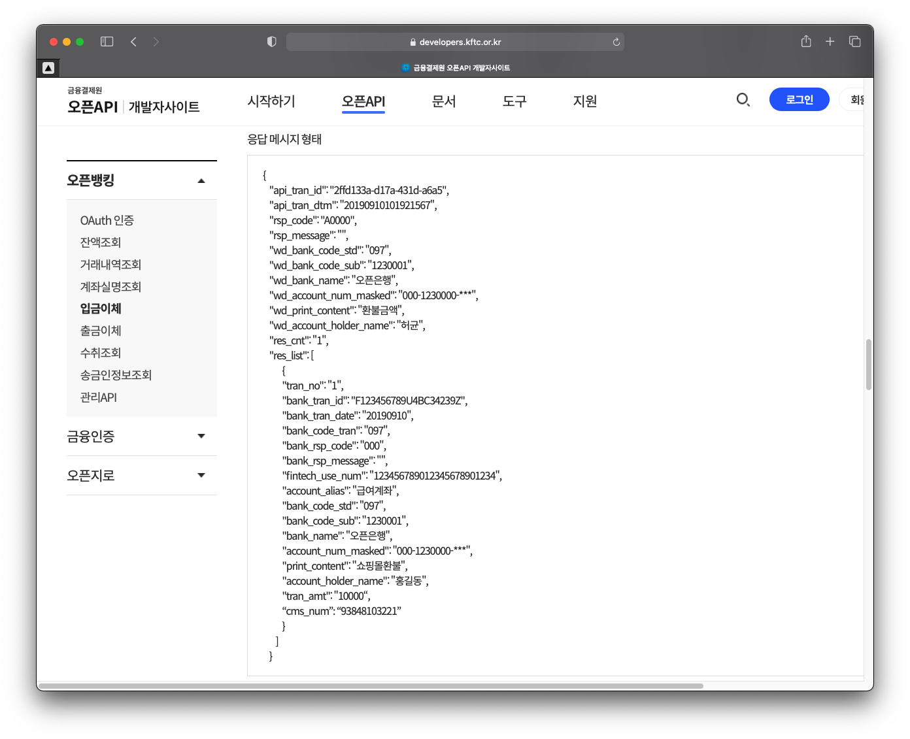Open the pinned tab triangle icon

point(48,68)
